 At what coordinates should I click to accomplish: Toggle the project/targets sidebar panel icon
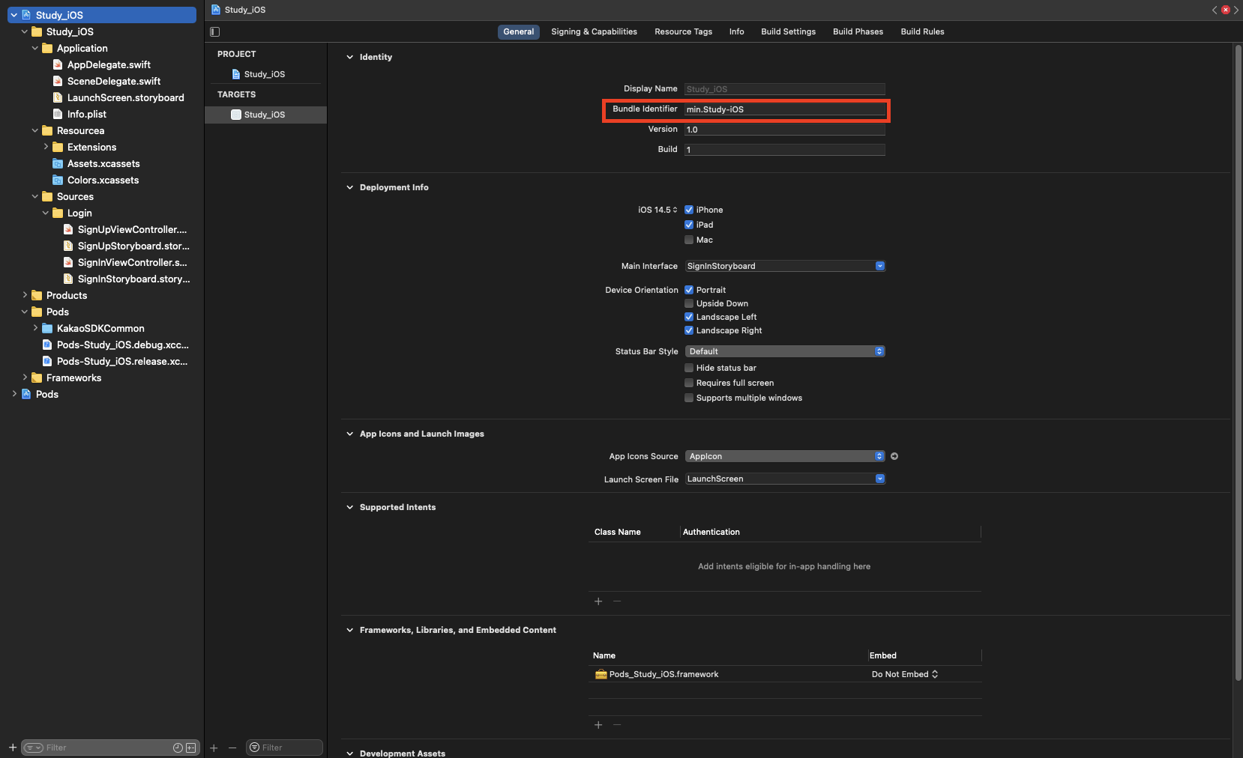click(x=215, y=31)
